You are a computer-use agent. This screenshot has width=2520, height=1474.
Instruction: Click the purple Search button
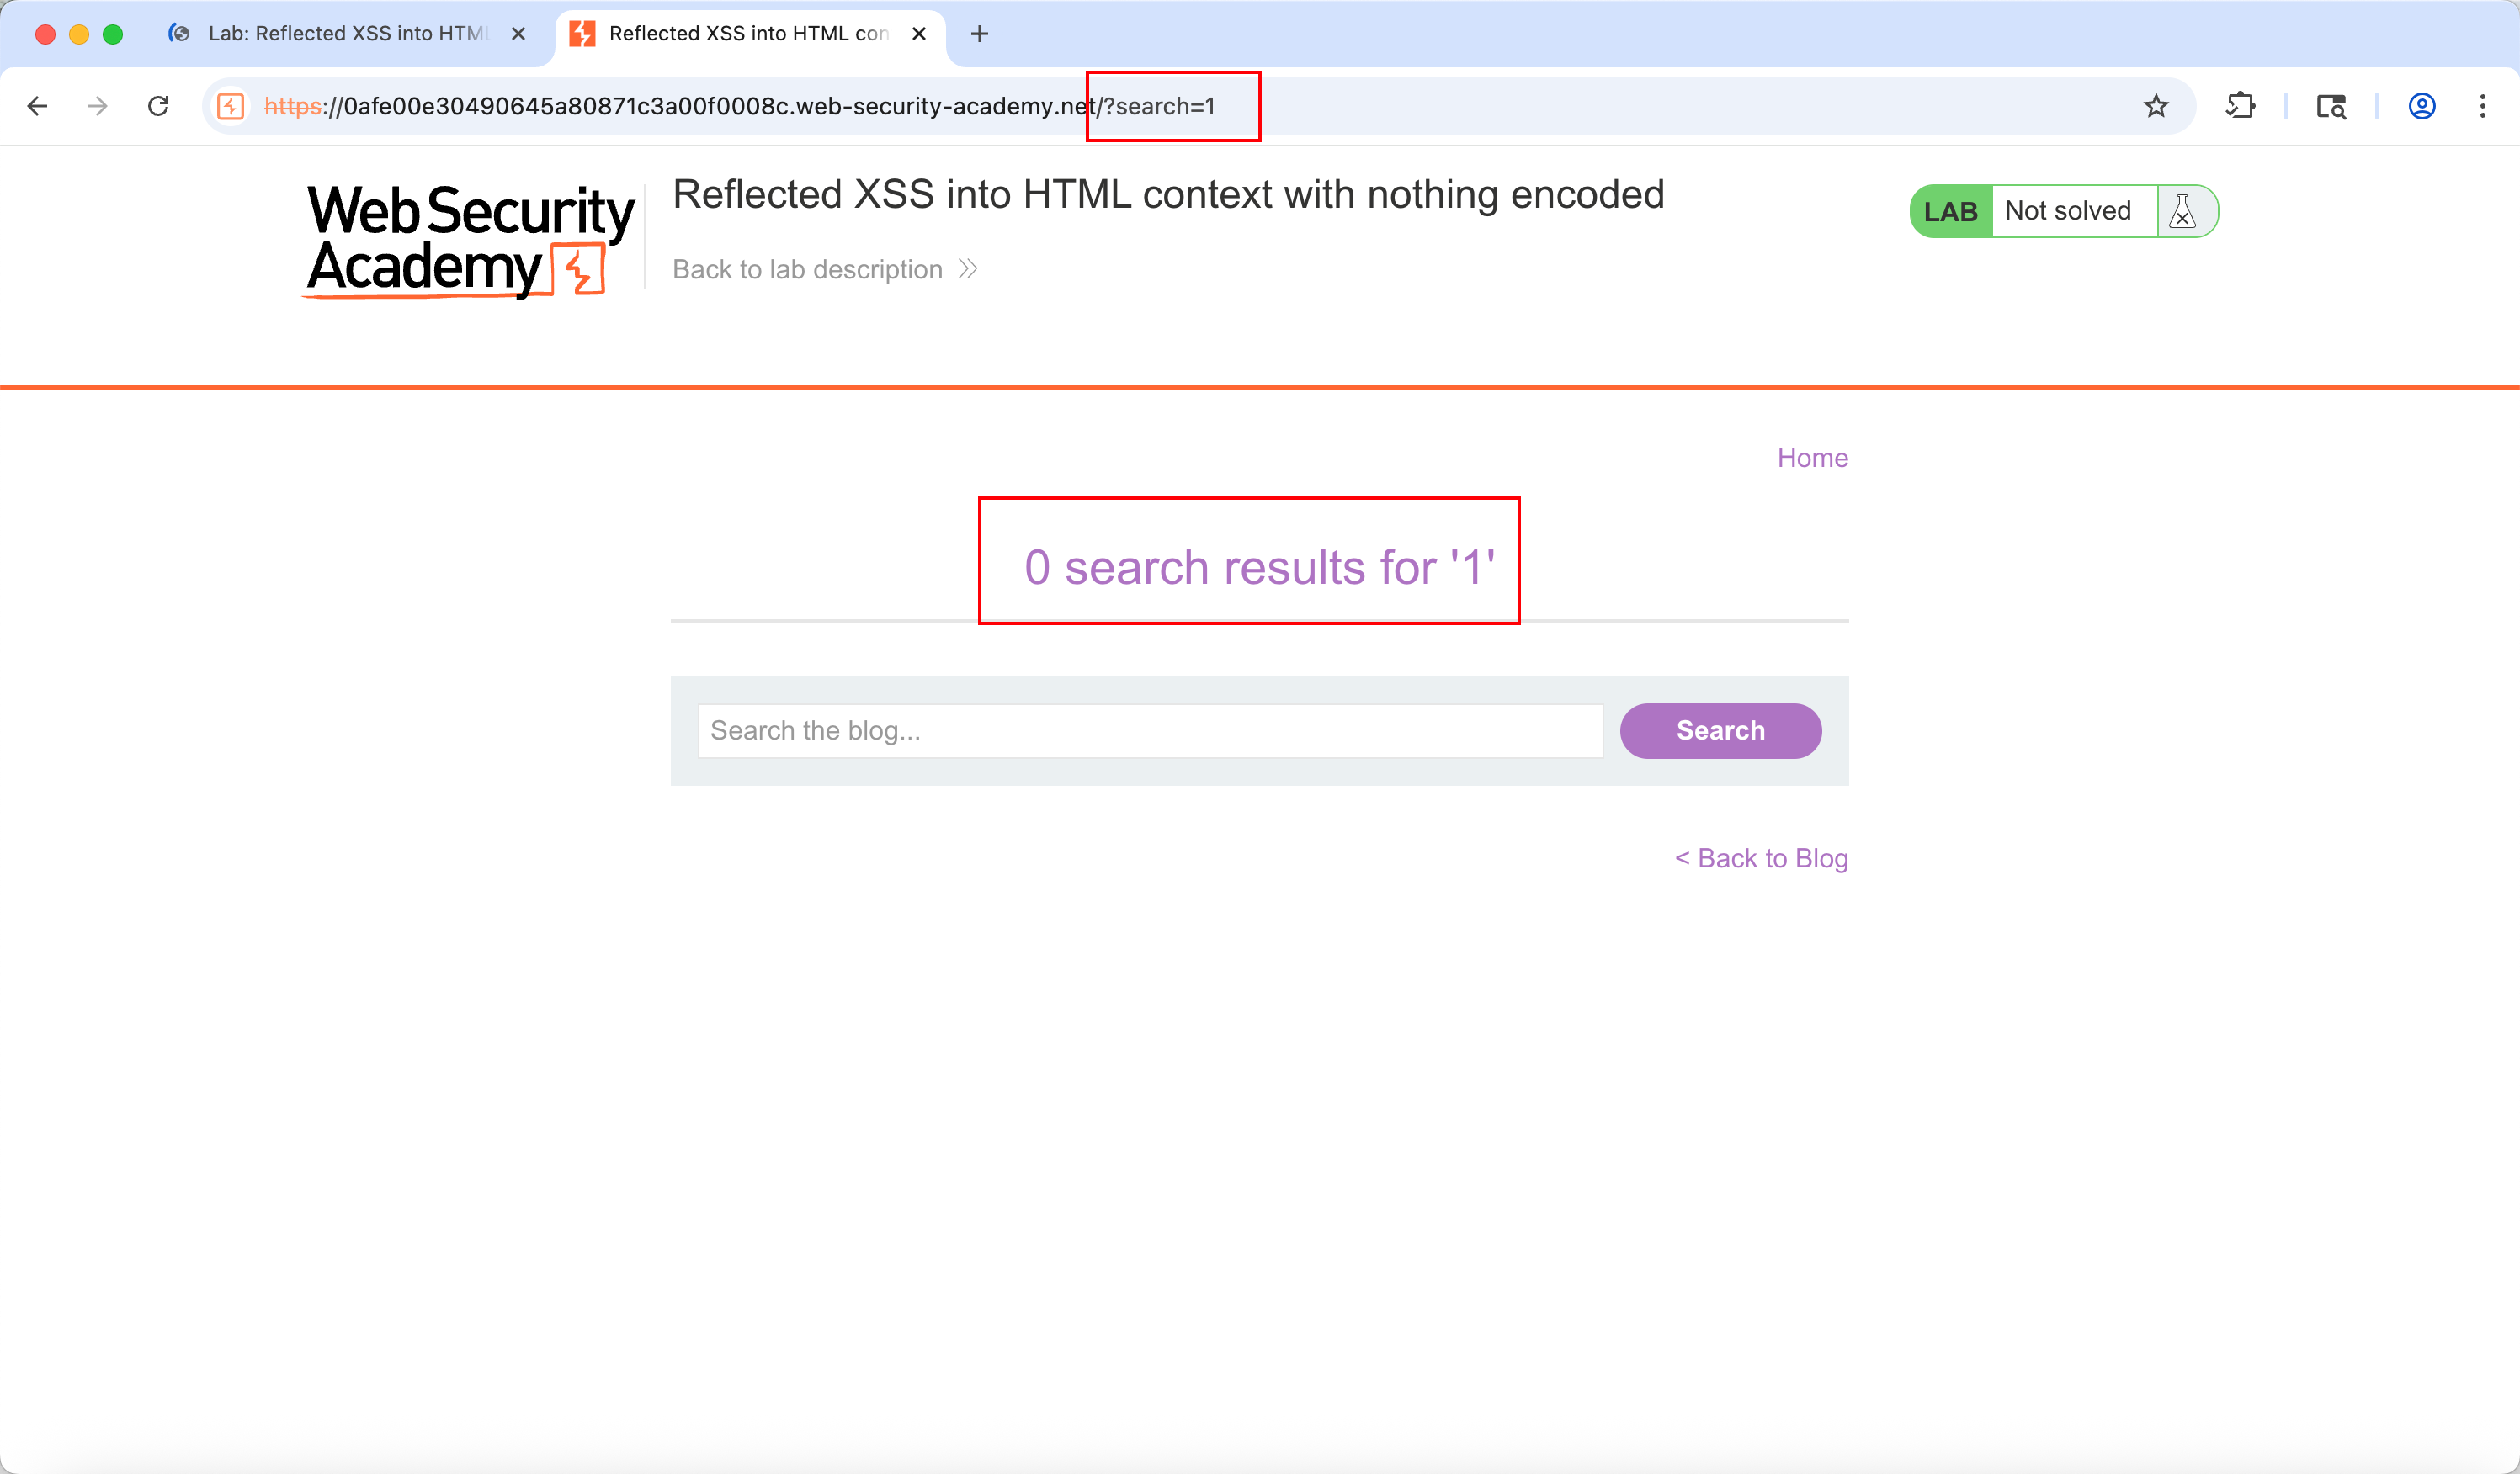[1720, 730]
